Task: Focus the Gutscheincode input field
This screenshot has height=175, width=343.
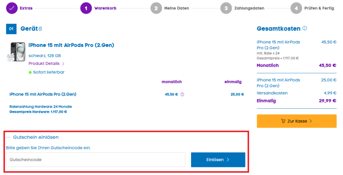Action: pyautogui.click(x=96, y=160)
